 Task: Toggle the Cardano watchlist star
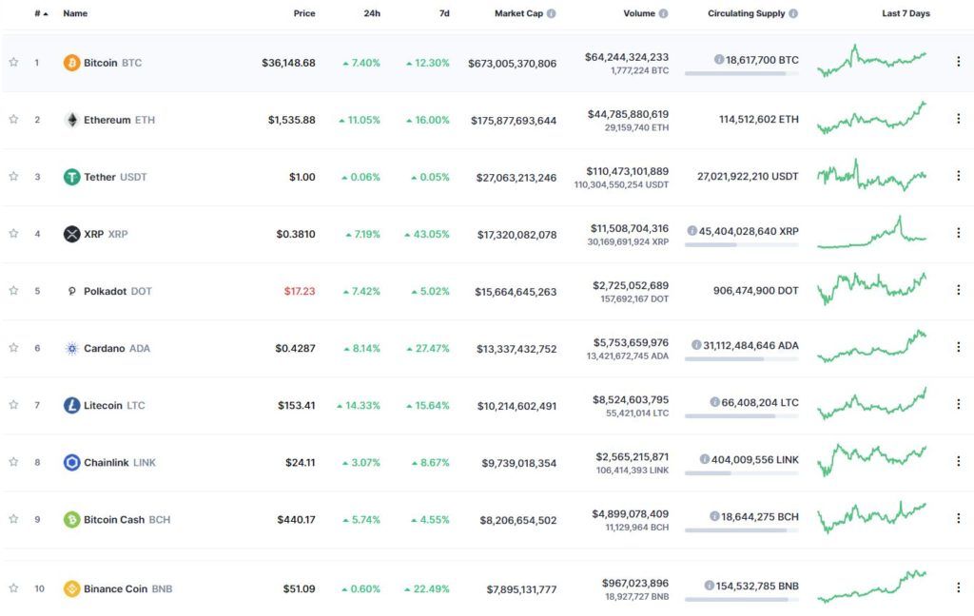pos(13,348)
